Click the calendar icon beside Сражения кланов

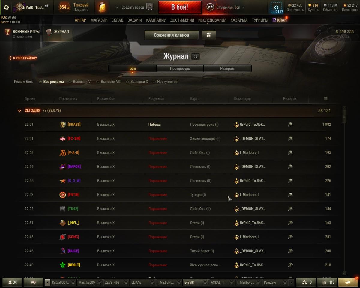pos(209,35)
